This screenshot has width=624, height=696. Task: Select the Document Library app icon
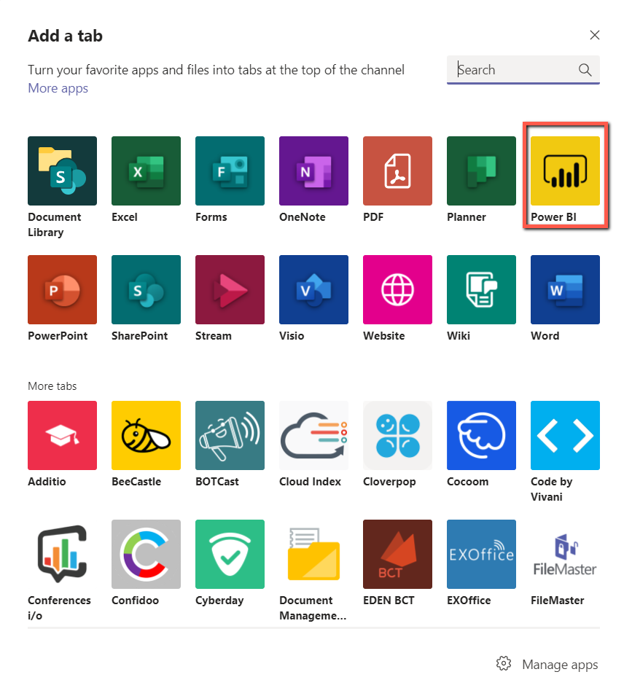[x=62, y=171]
